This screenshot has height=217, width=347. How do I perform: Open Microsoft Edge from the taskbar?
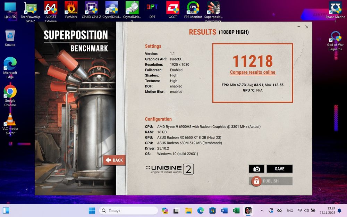tap(200, 211)
